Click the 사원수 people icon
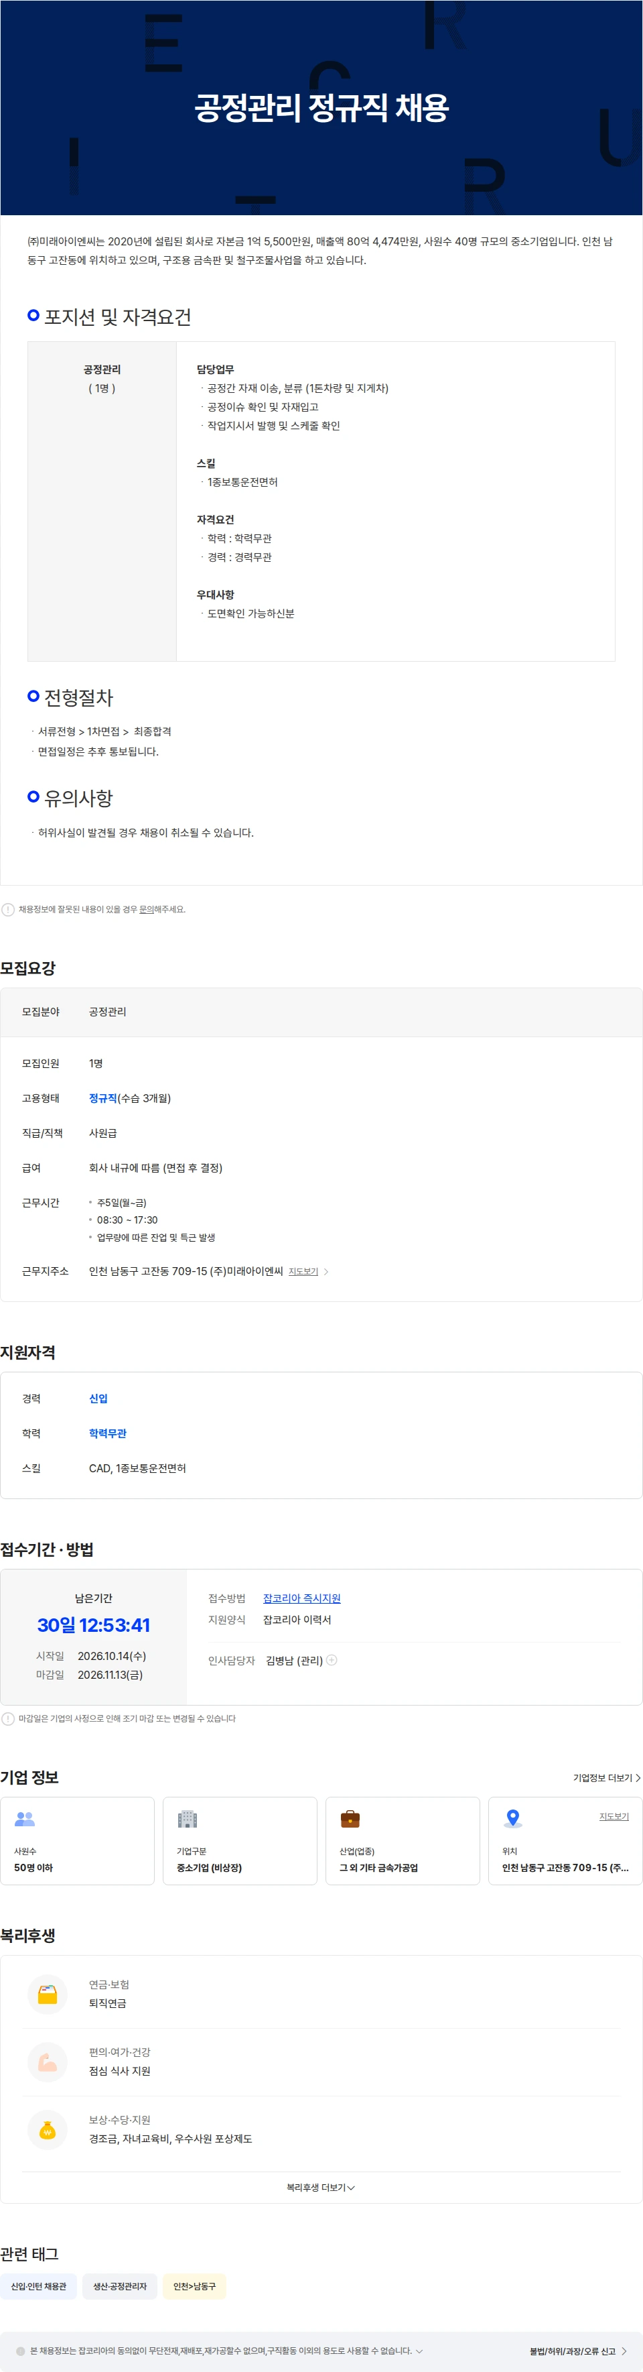Image resolution: width=643 pixels, height=2372 pixels. point(25,1819)
